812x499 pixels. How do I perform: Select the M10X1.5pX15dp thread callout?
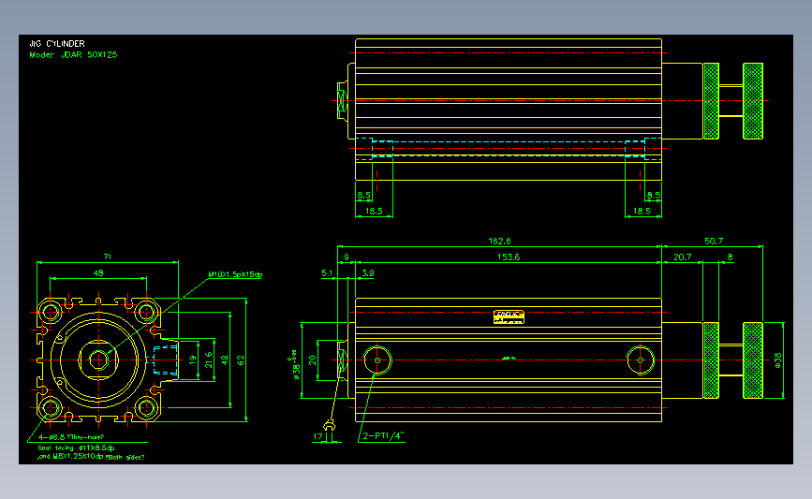pos(235,275)
